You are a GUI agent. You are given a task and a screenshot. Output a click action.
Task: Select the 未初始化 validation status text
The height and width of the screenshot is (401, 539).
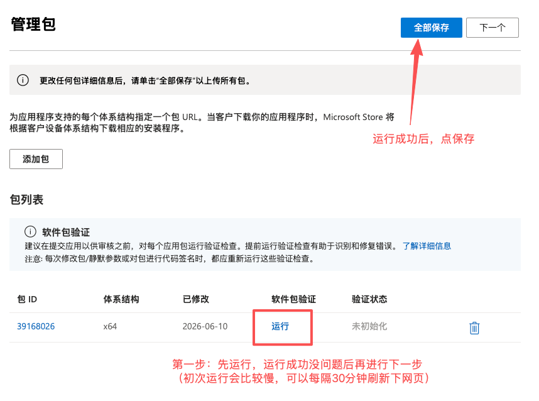[x=369, y=326]
